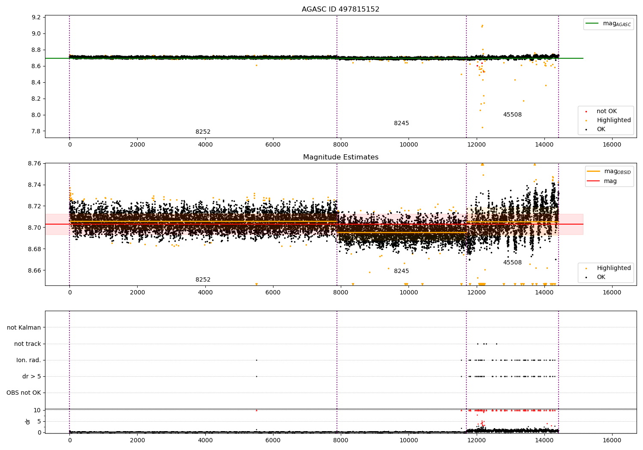Image resolution: width=643 pixels, height=450 pixels.
Task: Click the 8.2 y-axis tick of the top plot
Action: (36, 99)
